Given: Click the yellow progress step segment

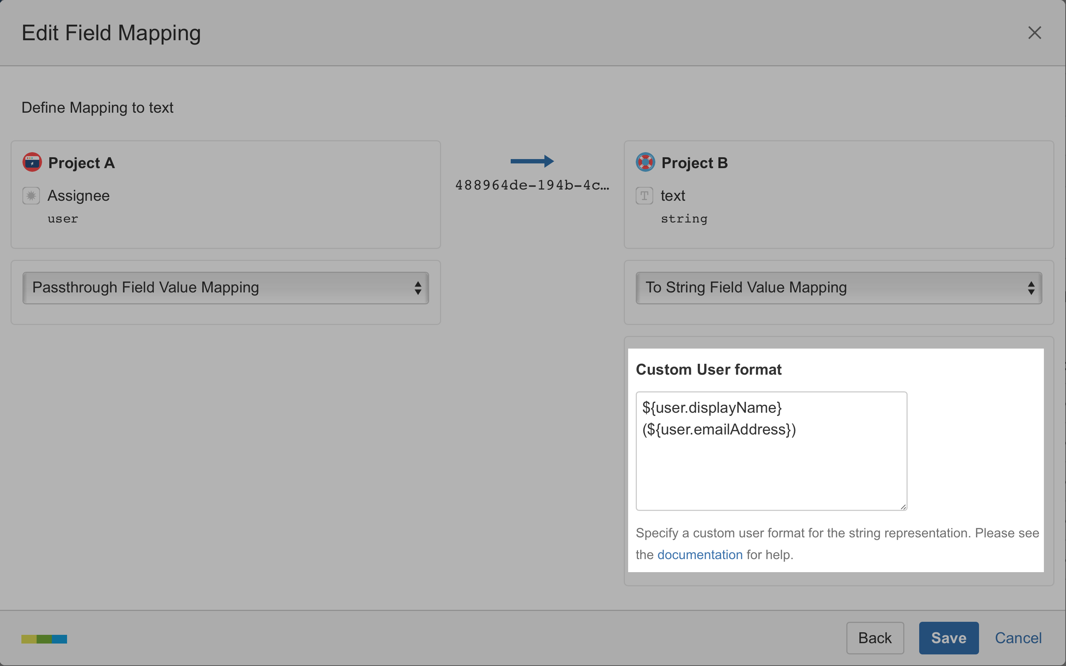Looking at the screenshot, I should tap(29, 639).
